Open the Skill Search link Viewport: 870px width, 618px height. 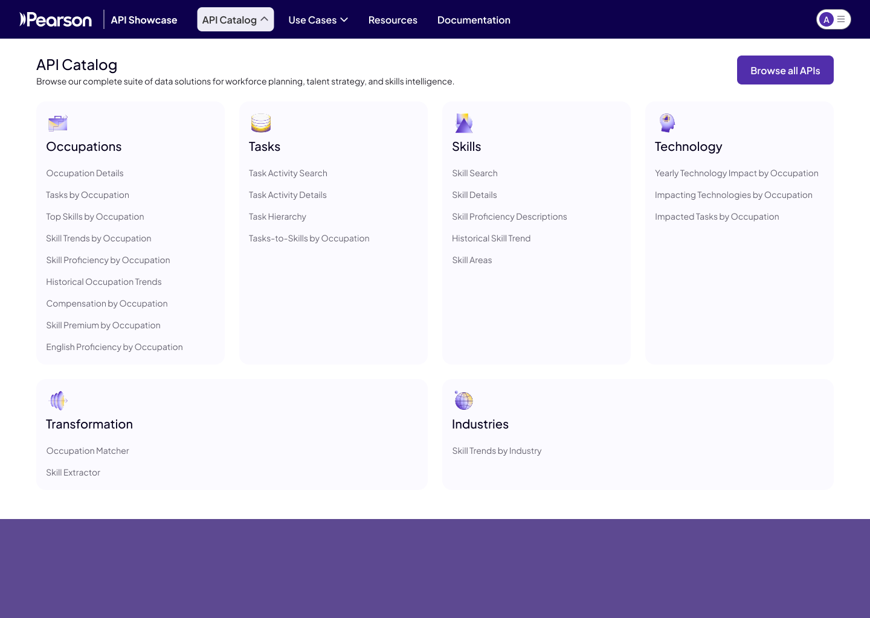pos(475,173)
